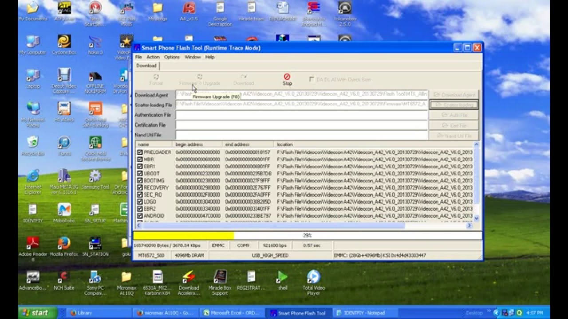
Task: Open NCH Suite desktop shortcut
Action: (x=64, y=280)
